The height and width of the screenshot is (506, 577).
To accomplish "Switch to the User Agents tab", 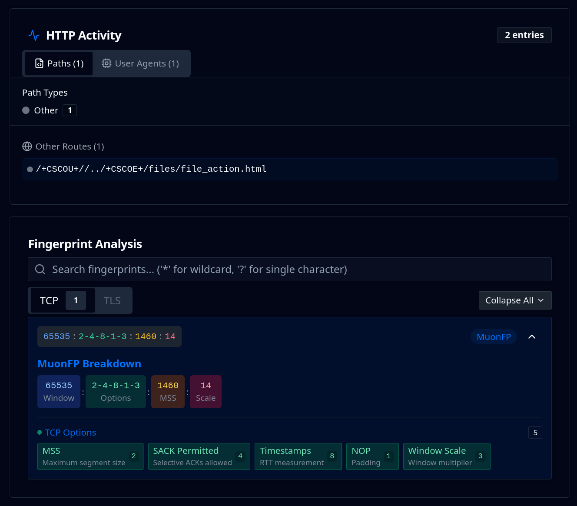I will pyautogui.click(x=142, y=63).
